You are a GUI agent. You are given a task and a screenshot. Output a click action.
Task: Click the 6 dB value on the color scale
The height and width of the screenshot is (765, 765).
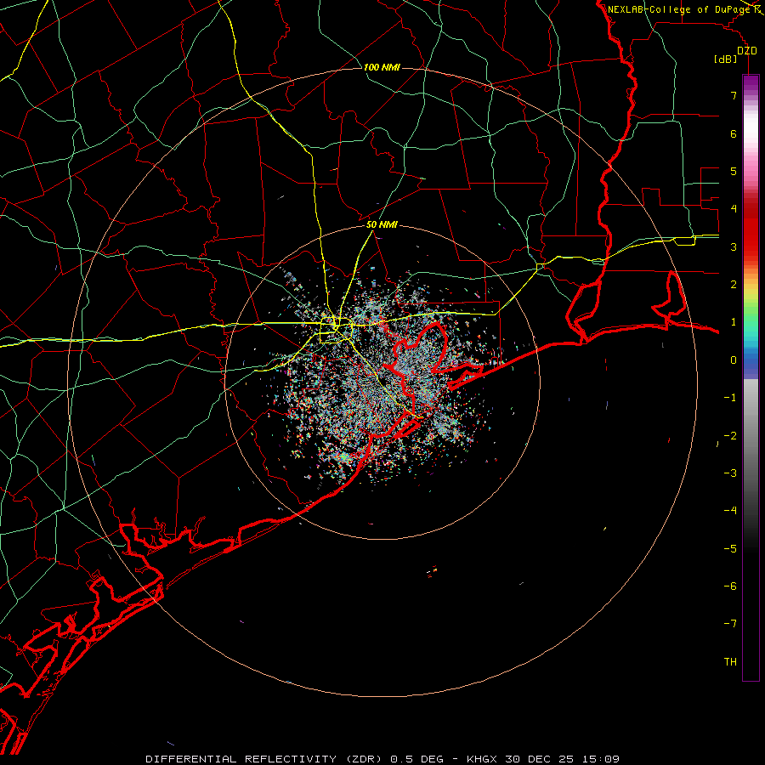(x=734, y=133)
